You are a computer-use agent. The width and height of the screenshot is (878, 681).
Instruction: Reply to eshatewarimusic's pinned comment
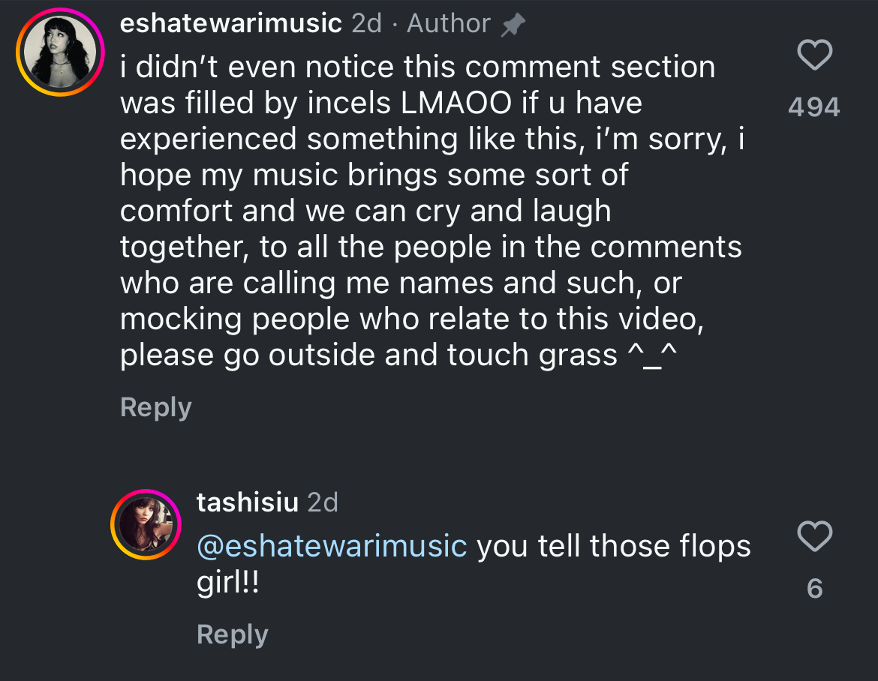[156, 407]
